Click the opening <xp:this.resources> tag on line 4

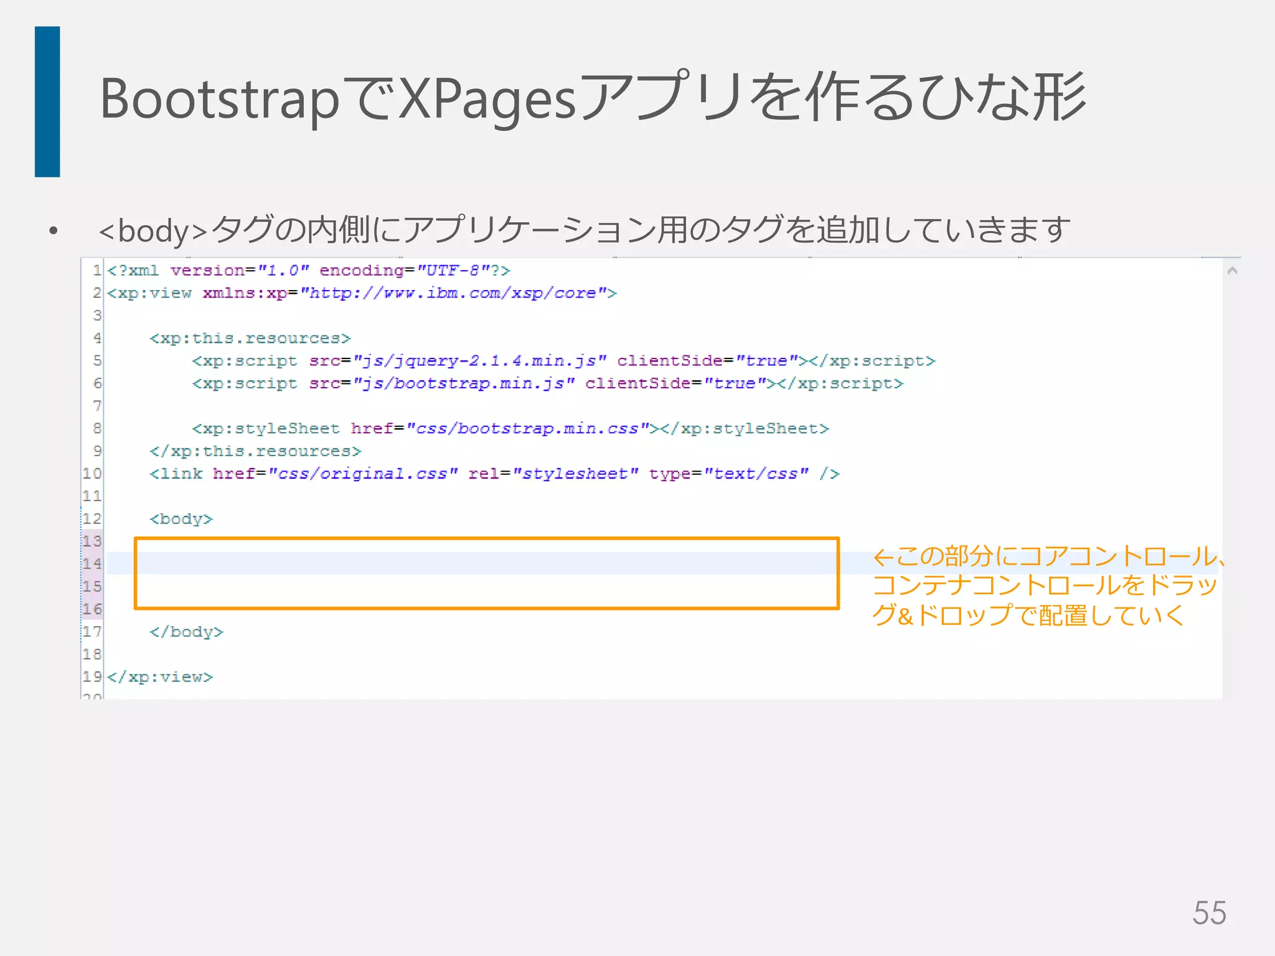(x=250, y=338)
